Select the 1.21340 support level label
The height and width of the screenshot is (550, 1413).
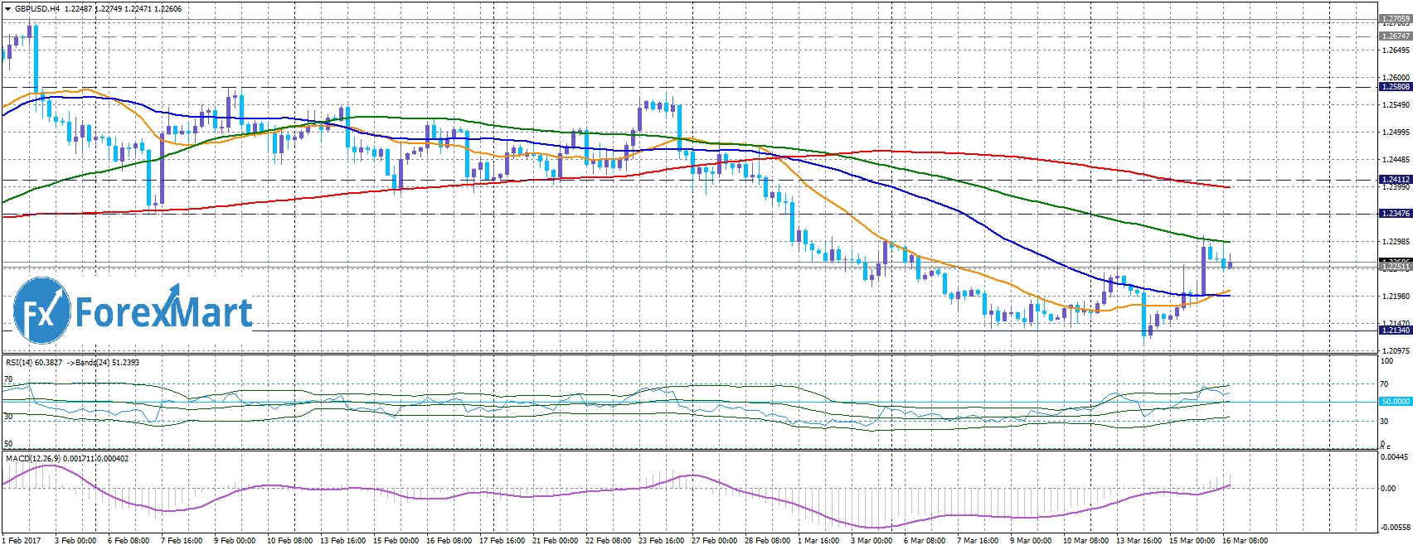click(x=1394, y=330)
